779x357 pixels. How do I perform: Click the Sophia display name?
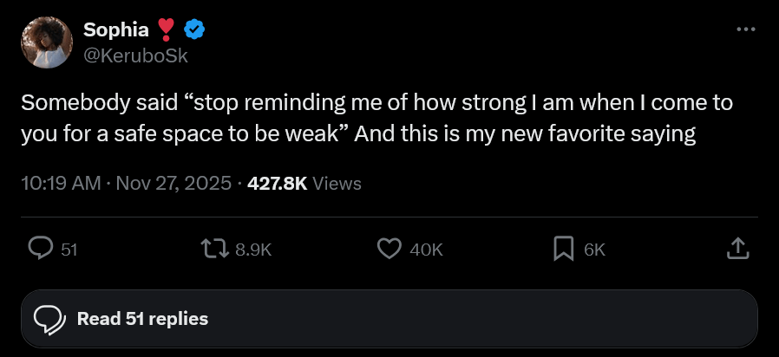(114, 30)
